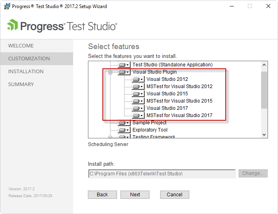Click the Version: 2017.2 text

21,189
